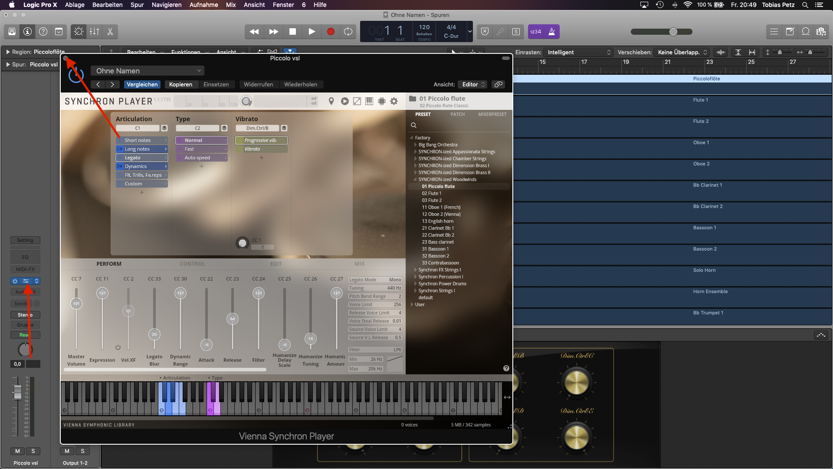The image size is (833, 469).
Task: Toggle Cycle mode in transport bar
Action: coord(348,32)
